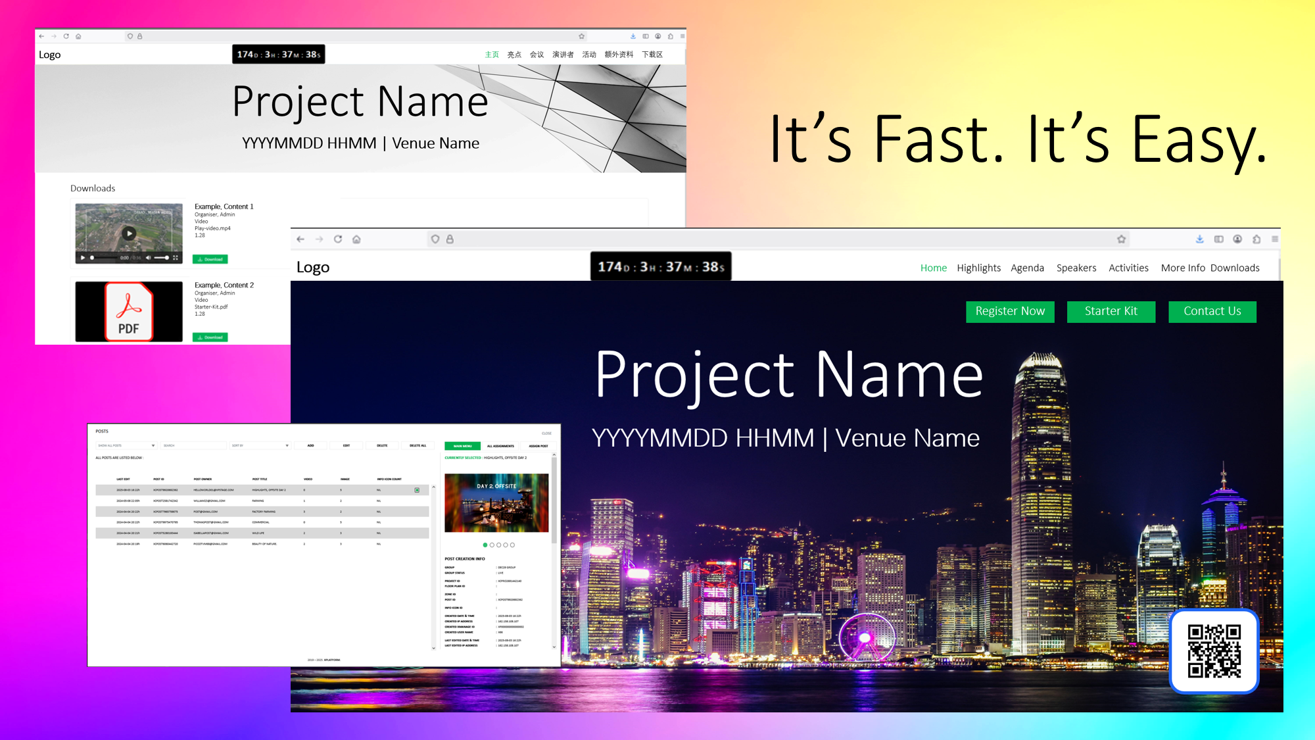
Task: Go home via the front browser's house icon
Action: [356, 239]
